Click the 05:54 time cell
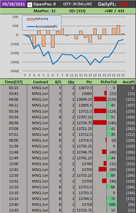This screenshot has height=213, width=136. [14, 117]
